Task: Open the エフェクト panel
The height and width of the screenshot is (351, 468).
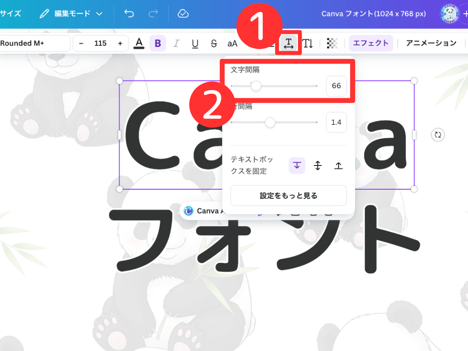Action: click(371, 43)
